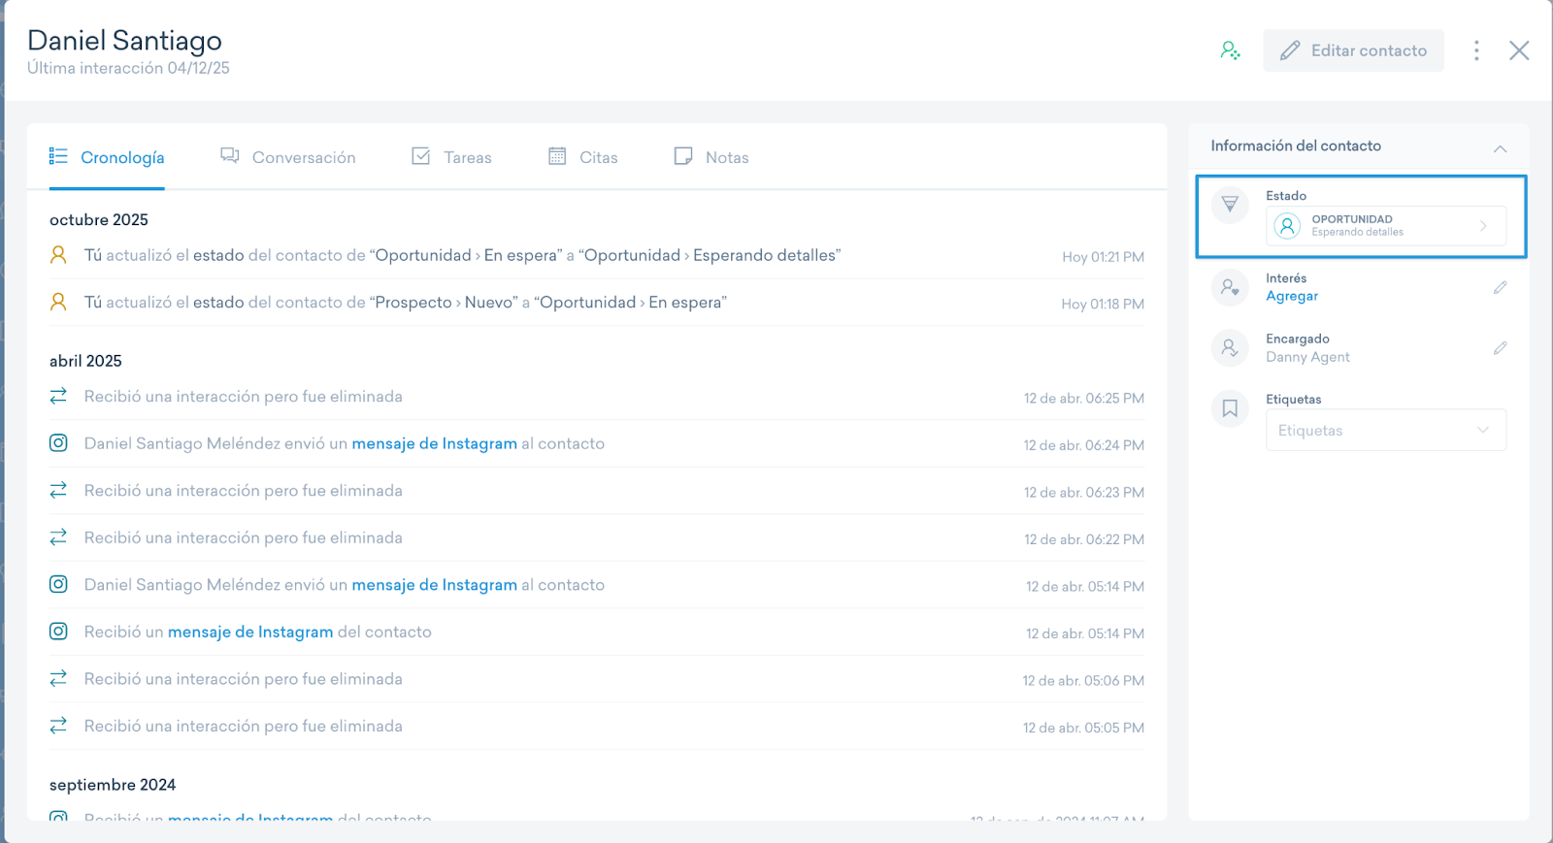Select the Notas tab
1553x843 pixels.
pyautogui.click(x=711, y=157)
